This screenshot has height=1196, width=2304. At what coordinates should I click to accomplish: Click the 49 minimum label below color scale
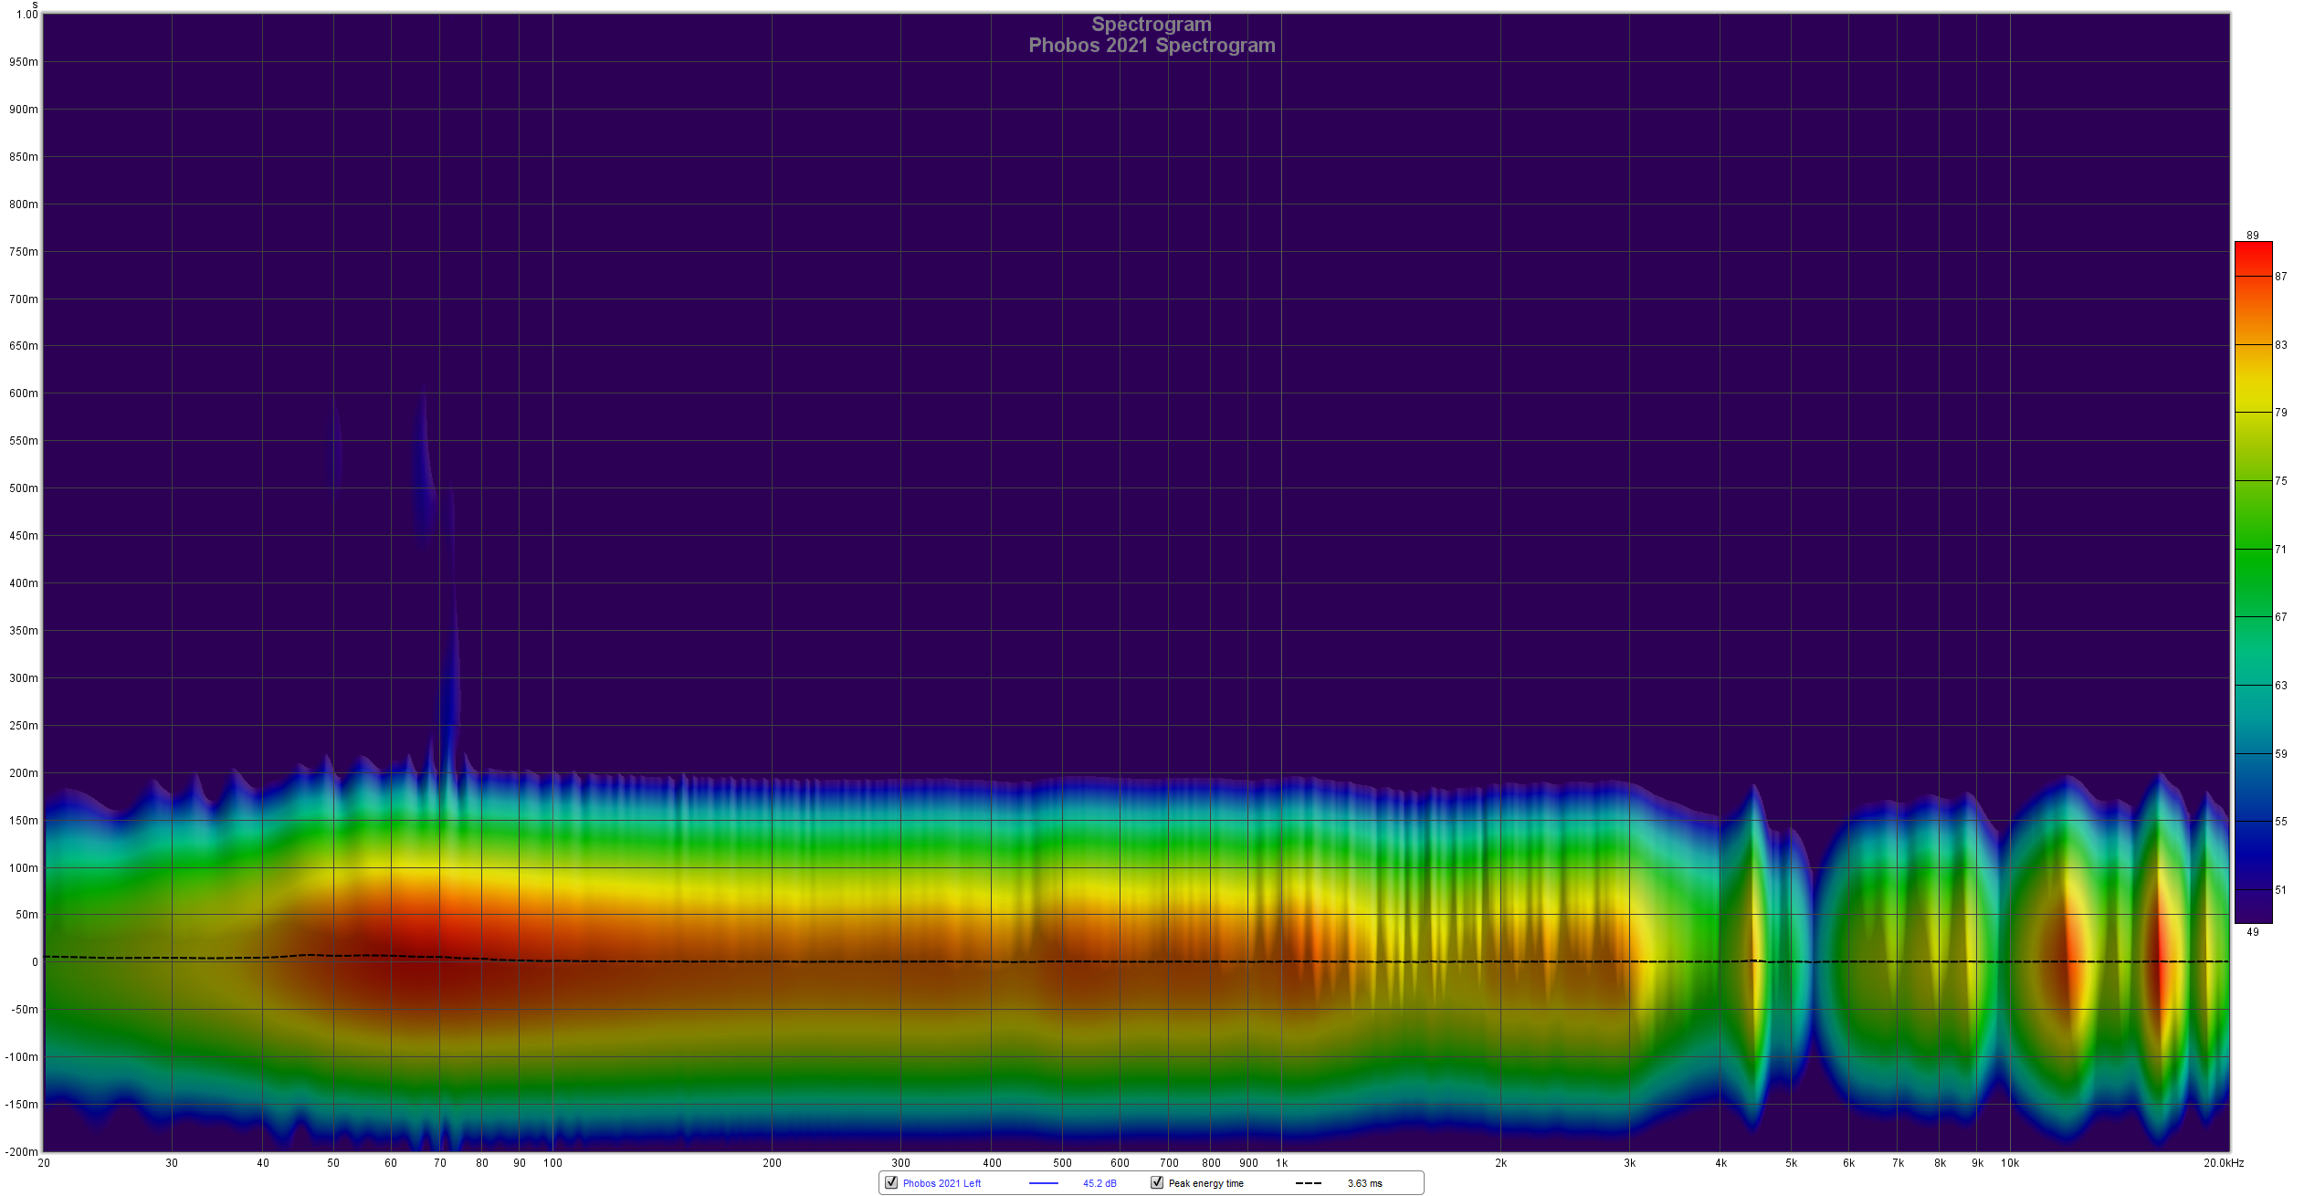click(2253, 932)
